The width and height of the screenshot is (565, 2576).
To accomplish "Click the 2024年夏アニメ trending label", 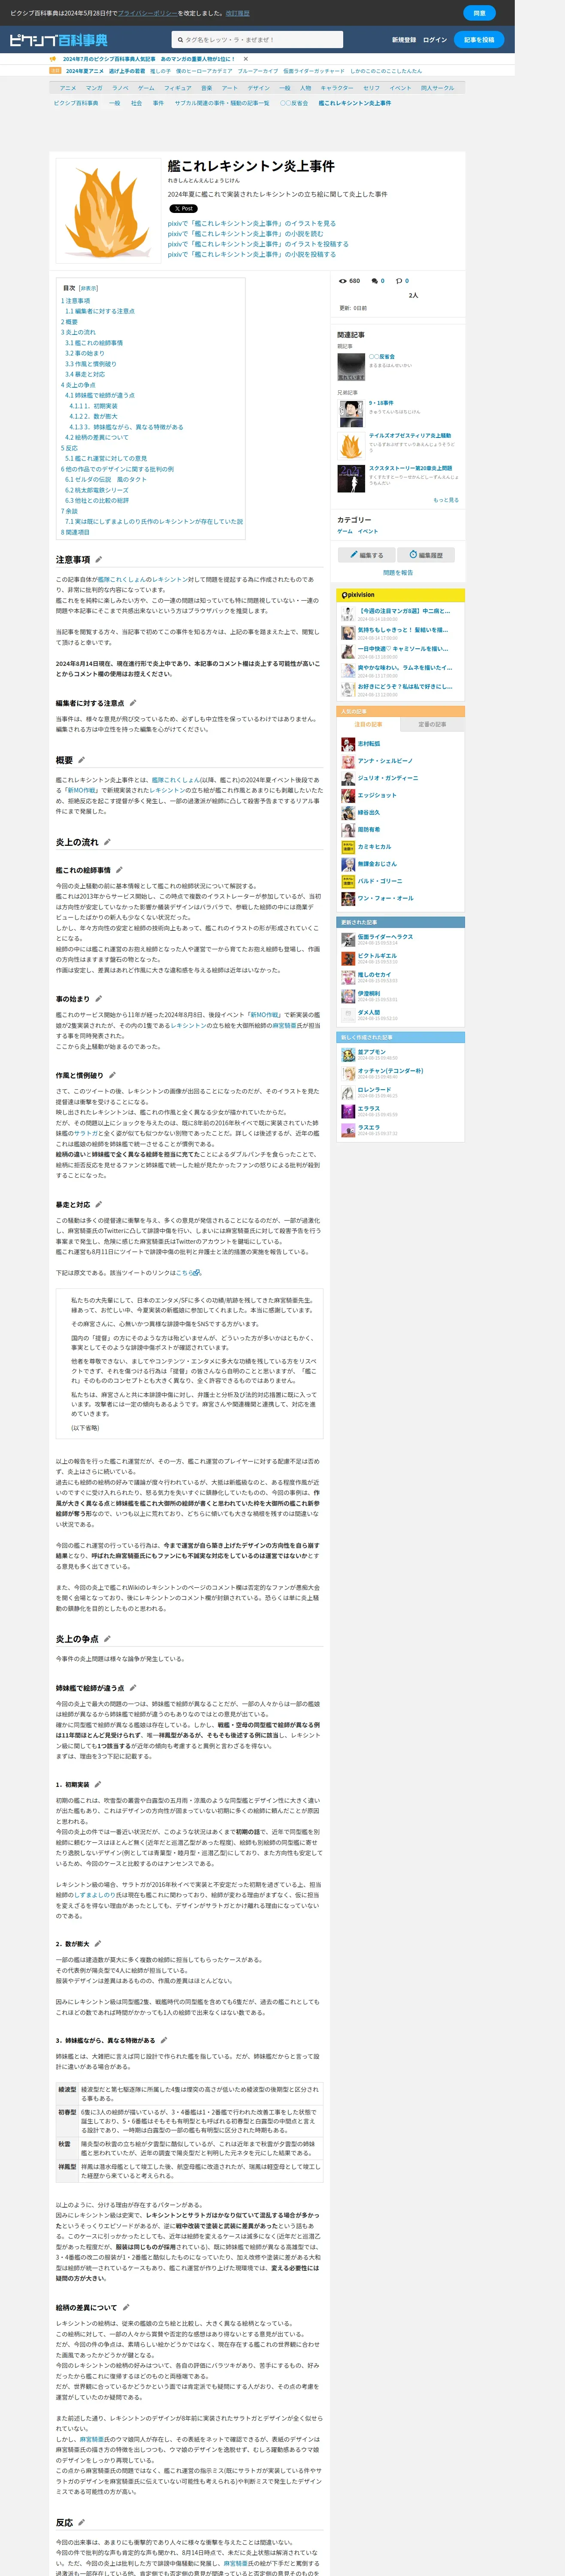I will (x=85, y=71).
